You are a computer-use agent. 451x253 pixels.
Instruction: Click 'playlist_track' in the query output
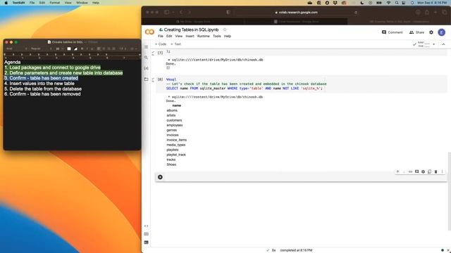coord(176,155)
